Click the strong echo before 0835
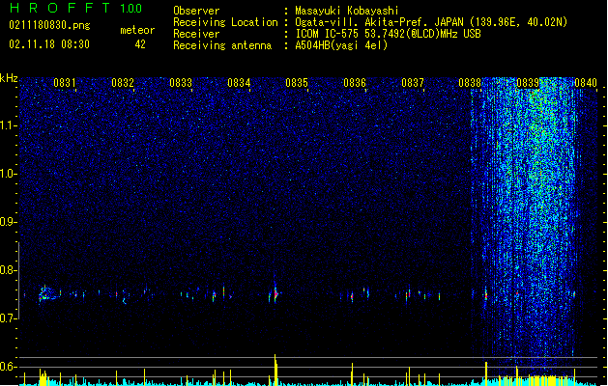The height and width of the screenshot is (386, 608). [275, 292]
